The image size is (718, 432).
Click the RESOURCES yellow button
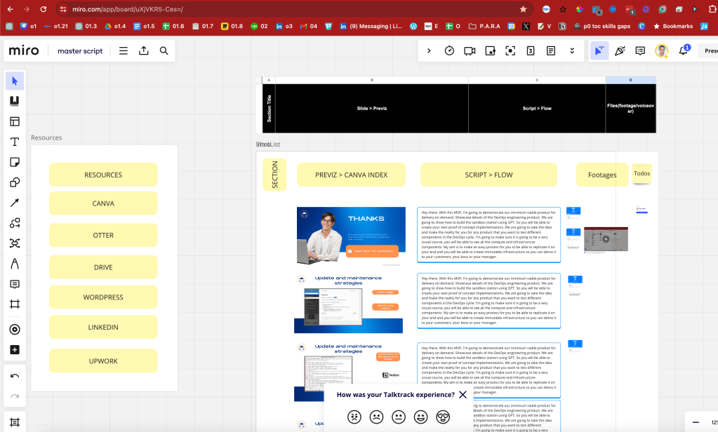coord(103,175)
